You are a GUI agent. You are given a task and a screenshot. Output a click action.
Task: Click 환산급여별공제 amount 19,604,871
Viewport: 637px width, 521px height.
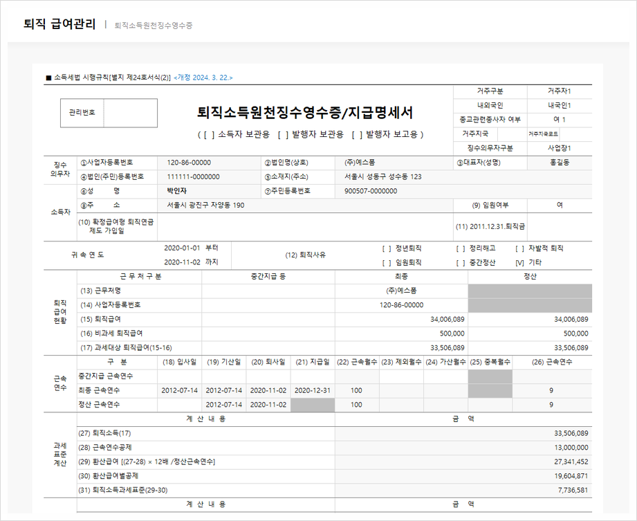click(571, 476)
